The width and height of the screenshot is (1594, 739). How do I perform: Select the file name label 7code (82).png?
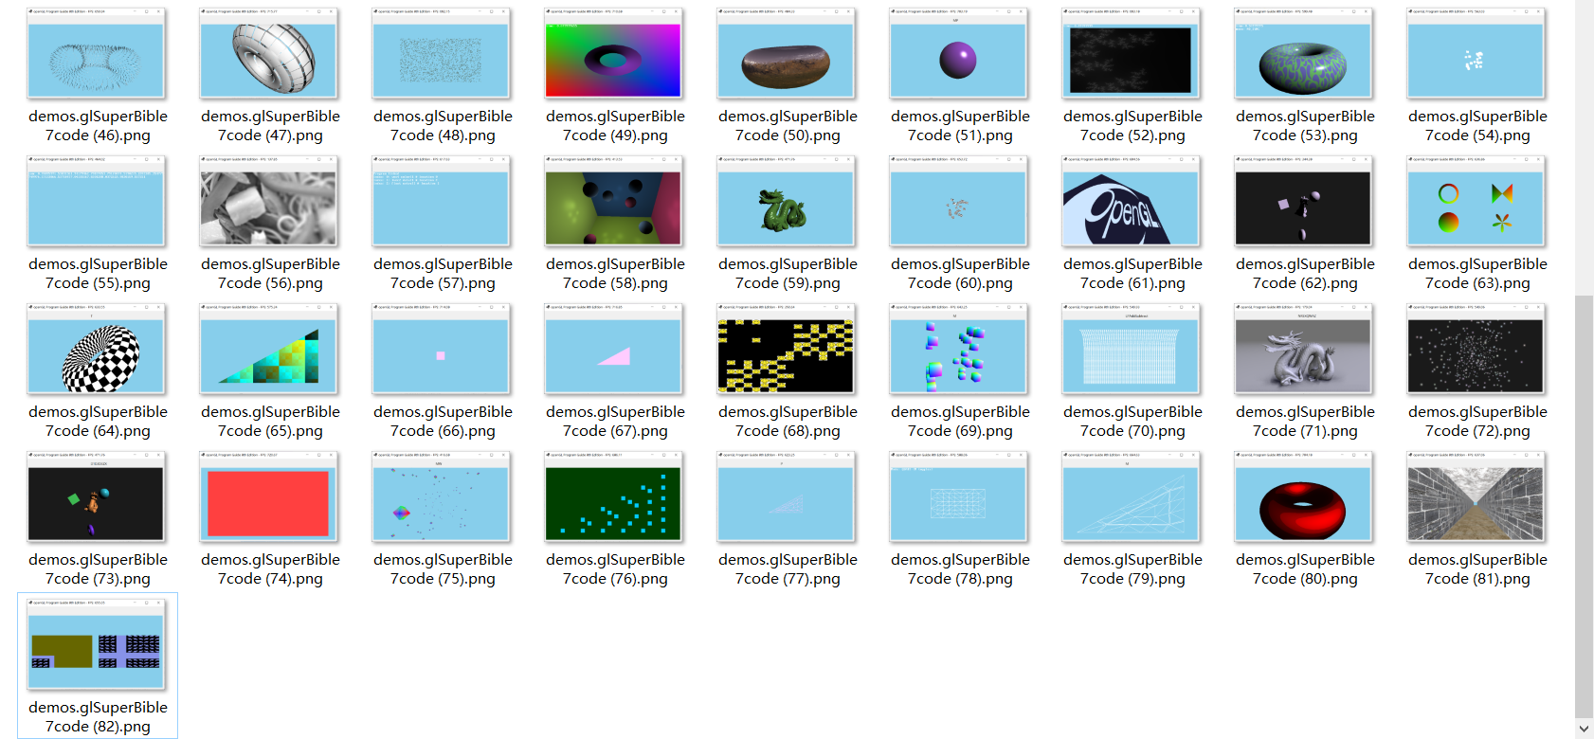98,716
